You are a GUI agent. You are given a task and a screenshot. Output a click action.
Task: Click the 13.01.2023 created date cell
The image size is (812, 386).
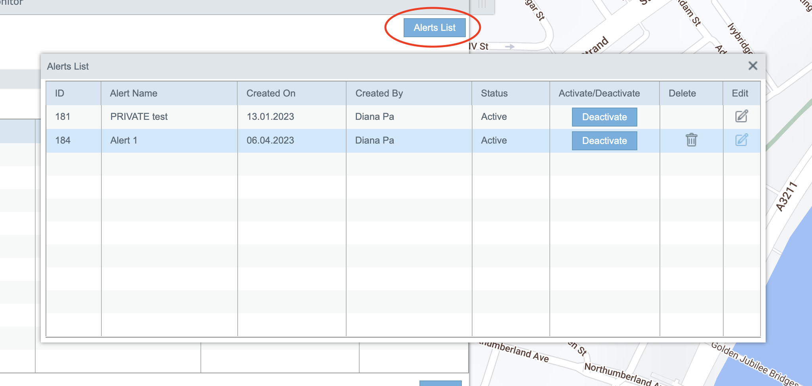pyautogui.click(x=270, y=117)
